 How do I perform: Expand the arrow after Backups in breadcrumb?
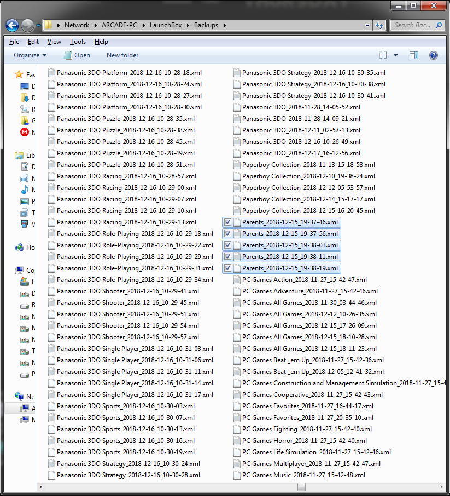[x=225, y=25]
